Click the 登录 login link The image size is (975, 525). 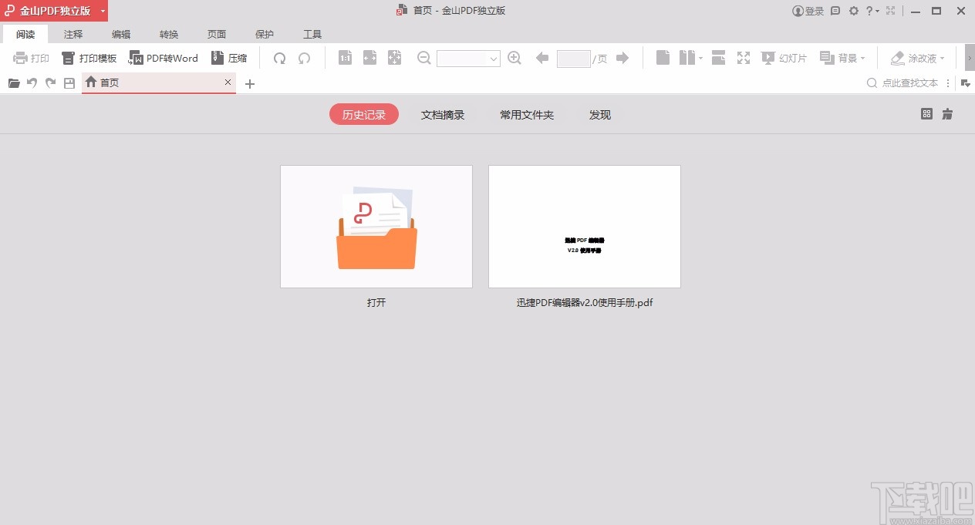point(808,10)
